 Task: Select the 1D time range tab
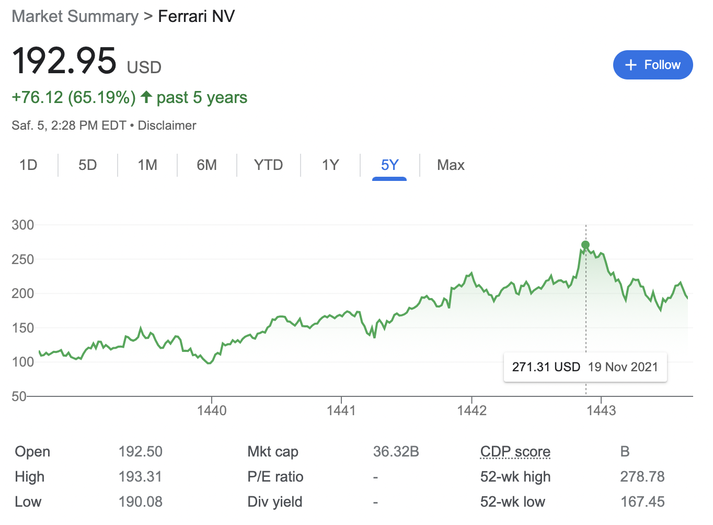[x=28, y=165]
